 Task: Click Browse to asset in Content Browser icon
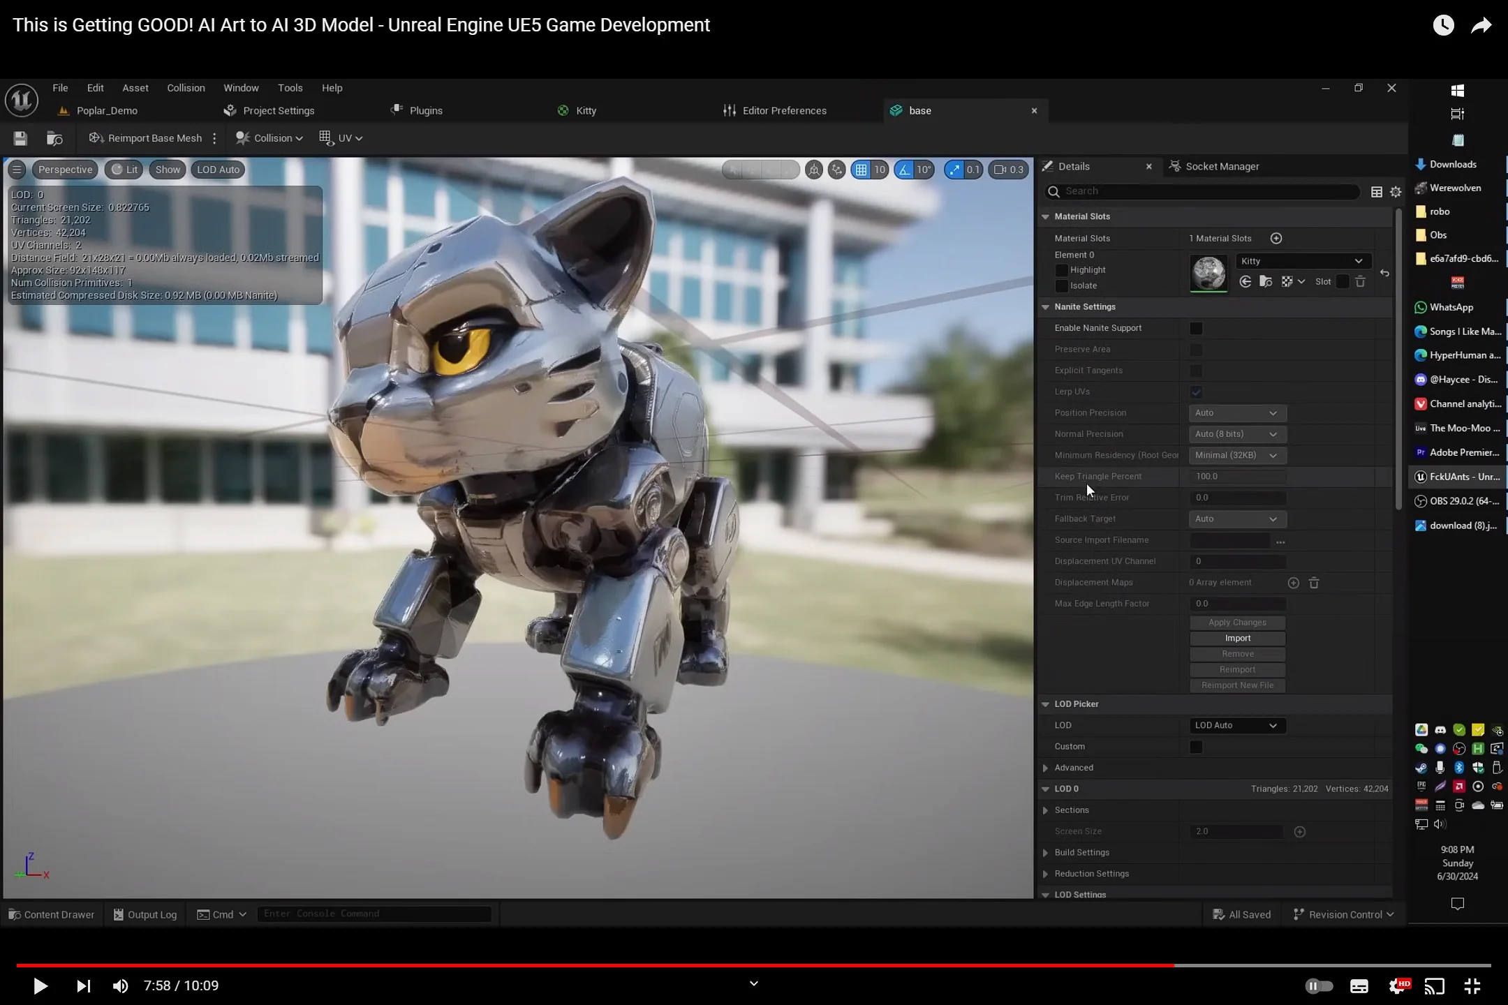(x=54, y=138)
